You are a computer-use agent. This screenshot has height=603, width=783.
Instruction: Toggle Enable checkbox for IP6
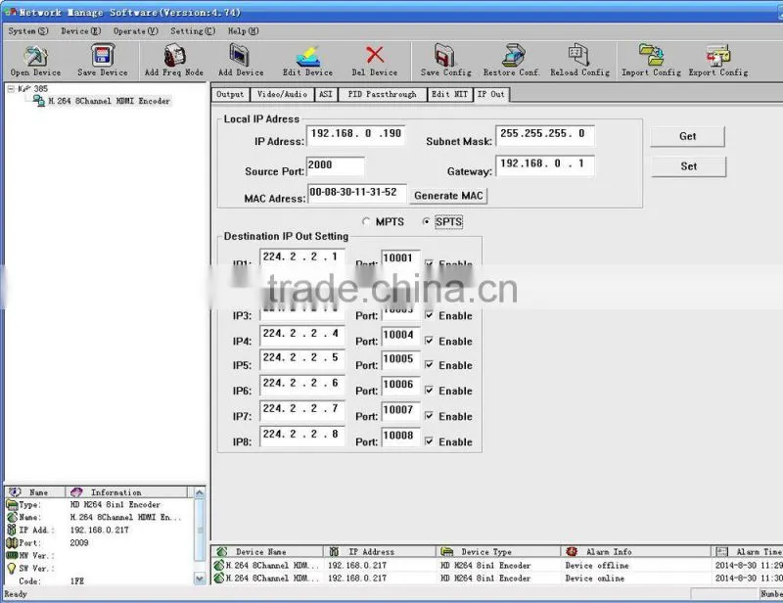(x=429, y=391)
